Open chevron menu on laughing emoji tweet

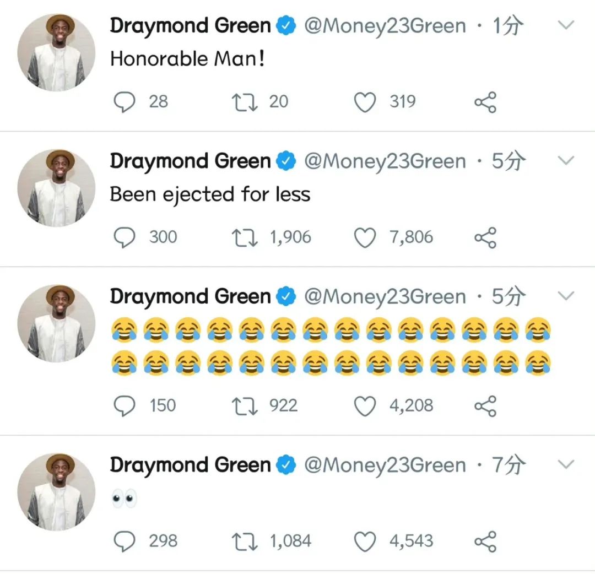(566, 295)
